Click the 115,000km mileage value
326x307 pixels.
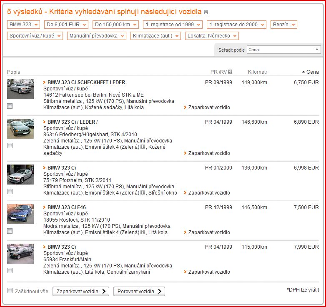pyautogui.click(x=254, y=247)
